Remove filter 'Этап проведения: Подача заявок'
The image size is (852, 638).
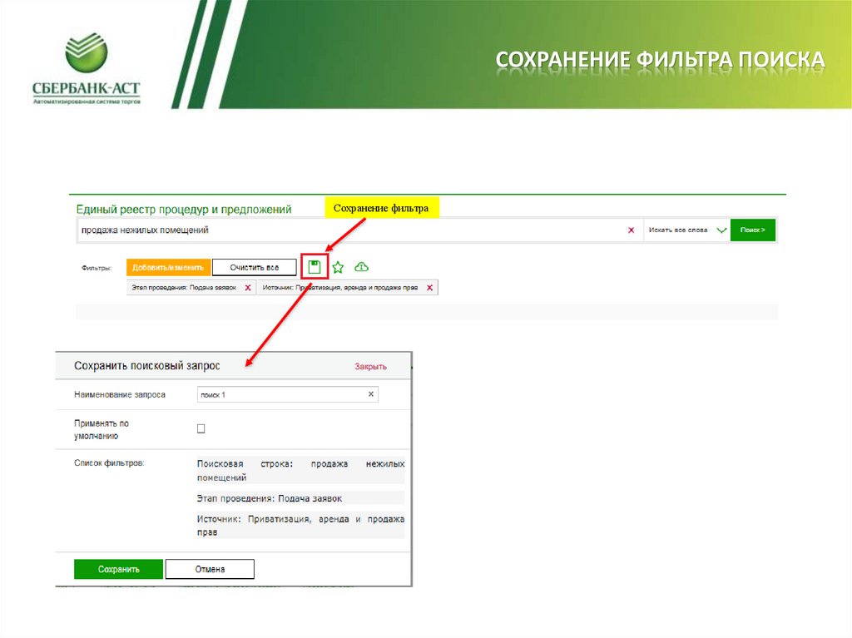coord(246,287)
